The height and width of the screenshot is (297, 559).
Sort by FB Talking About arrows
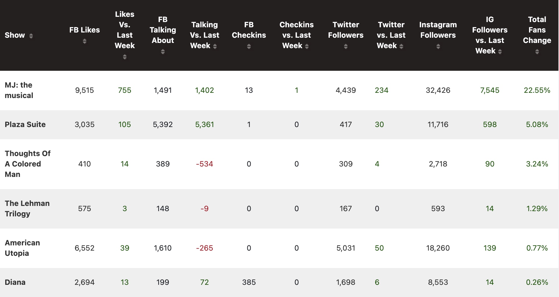[163, 52]
